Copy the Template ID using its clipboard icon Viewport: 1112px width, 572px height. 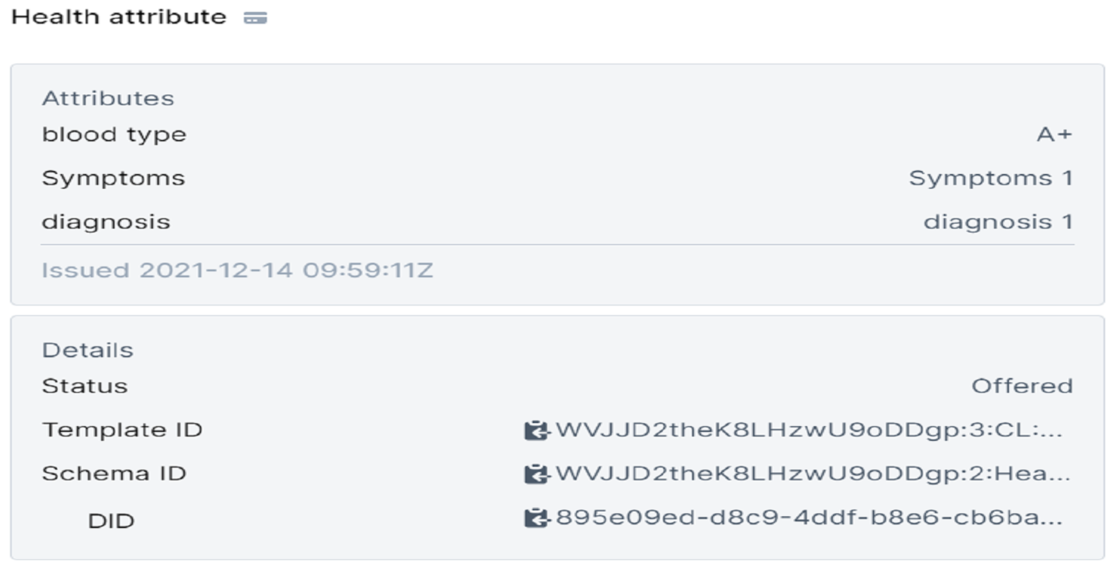click(x=536, y=431)
